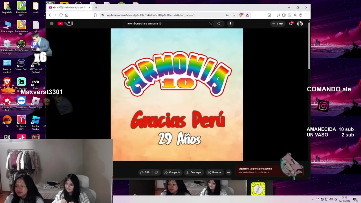The height and width of the screenshot is (203, 361).
Task: Open the Leo AI sparkle icon
Action: [x=295, y=15]
